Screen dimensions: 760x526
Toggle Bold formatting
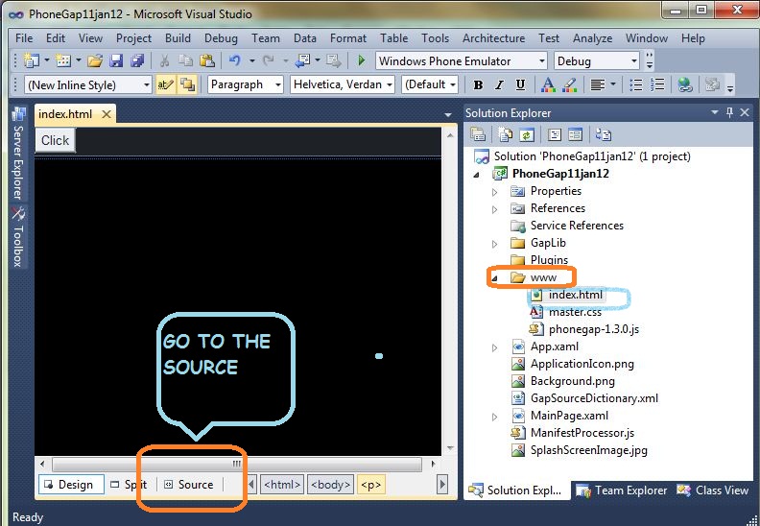[x=478, y=84]
